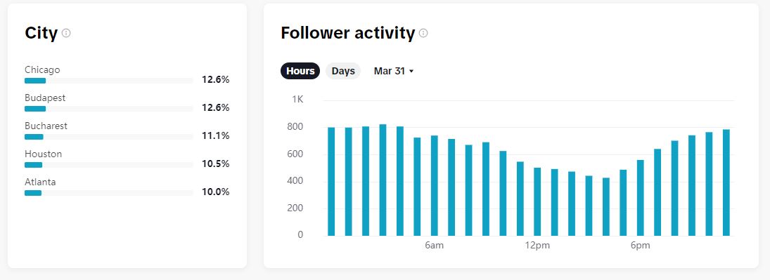The width and height of the screenshot is (770, 280).
Task: Click the last bar in Follower activity chart
Action: coord(726,182)
